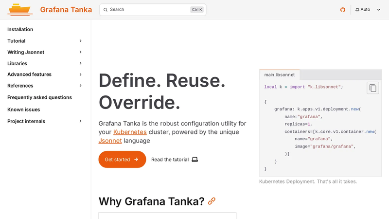Open the Installation page
The image size is (389, 219).
(20, 29)
